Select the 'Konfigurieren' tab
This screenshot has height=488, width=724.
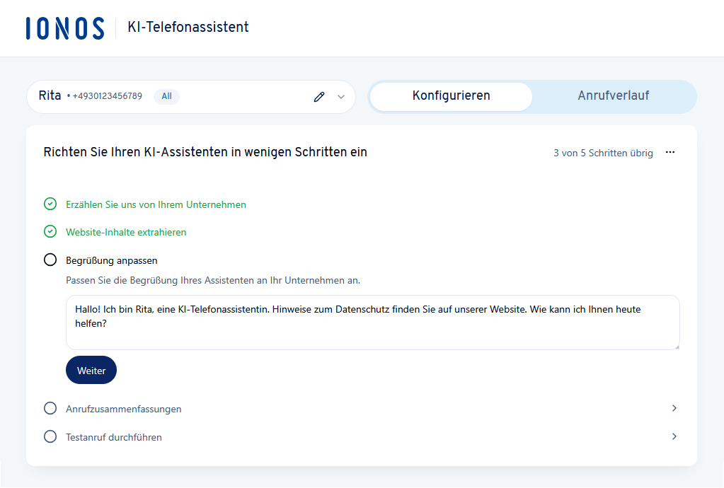click(451, 96)
